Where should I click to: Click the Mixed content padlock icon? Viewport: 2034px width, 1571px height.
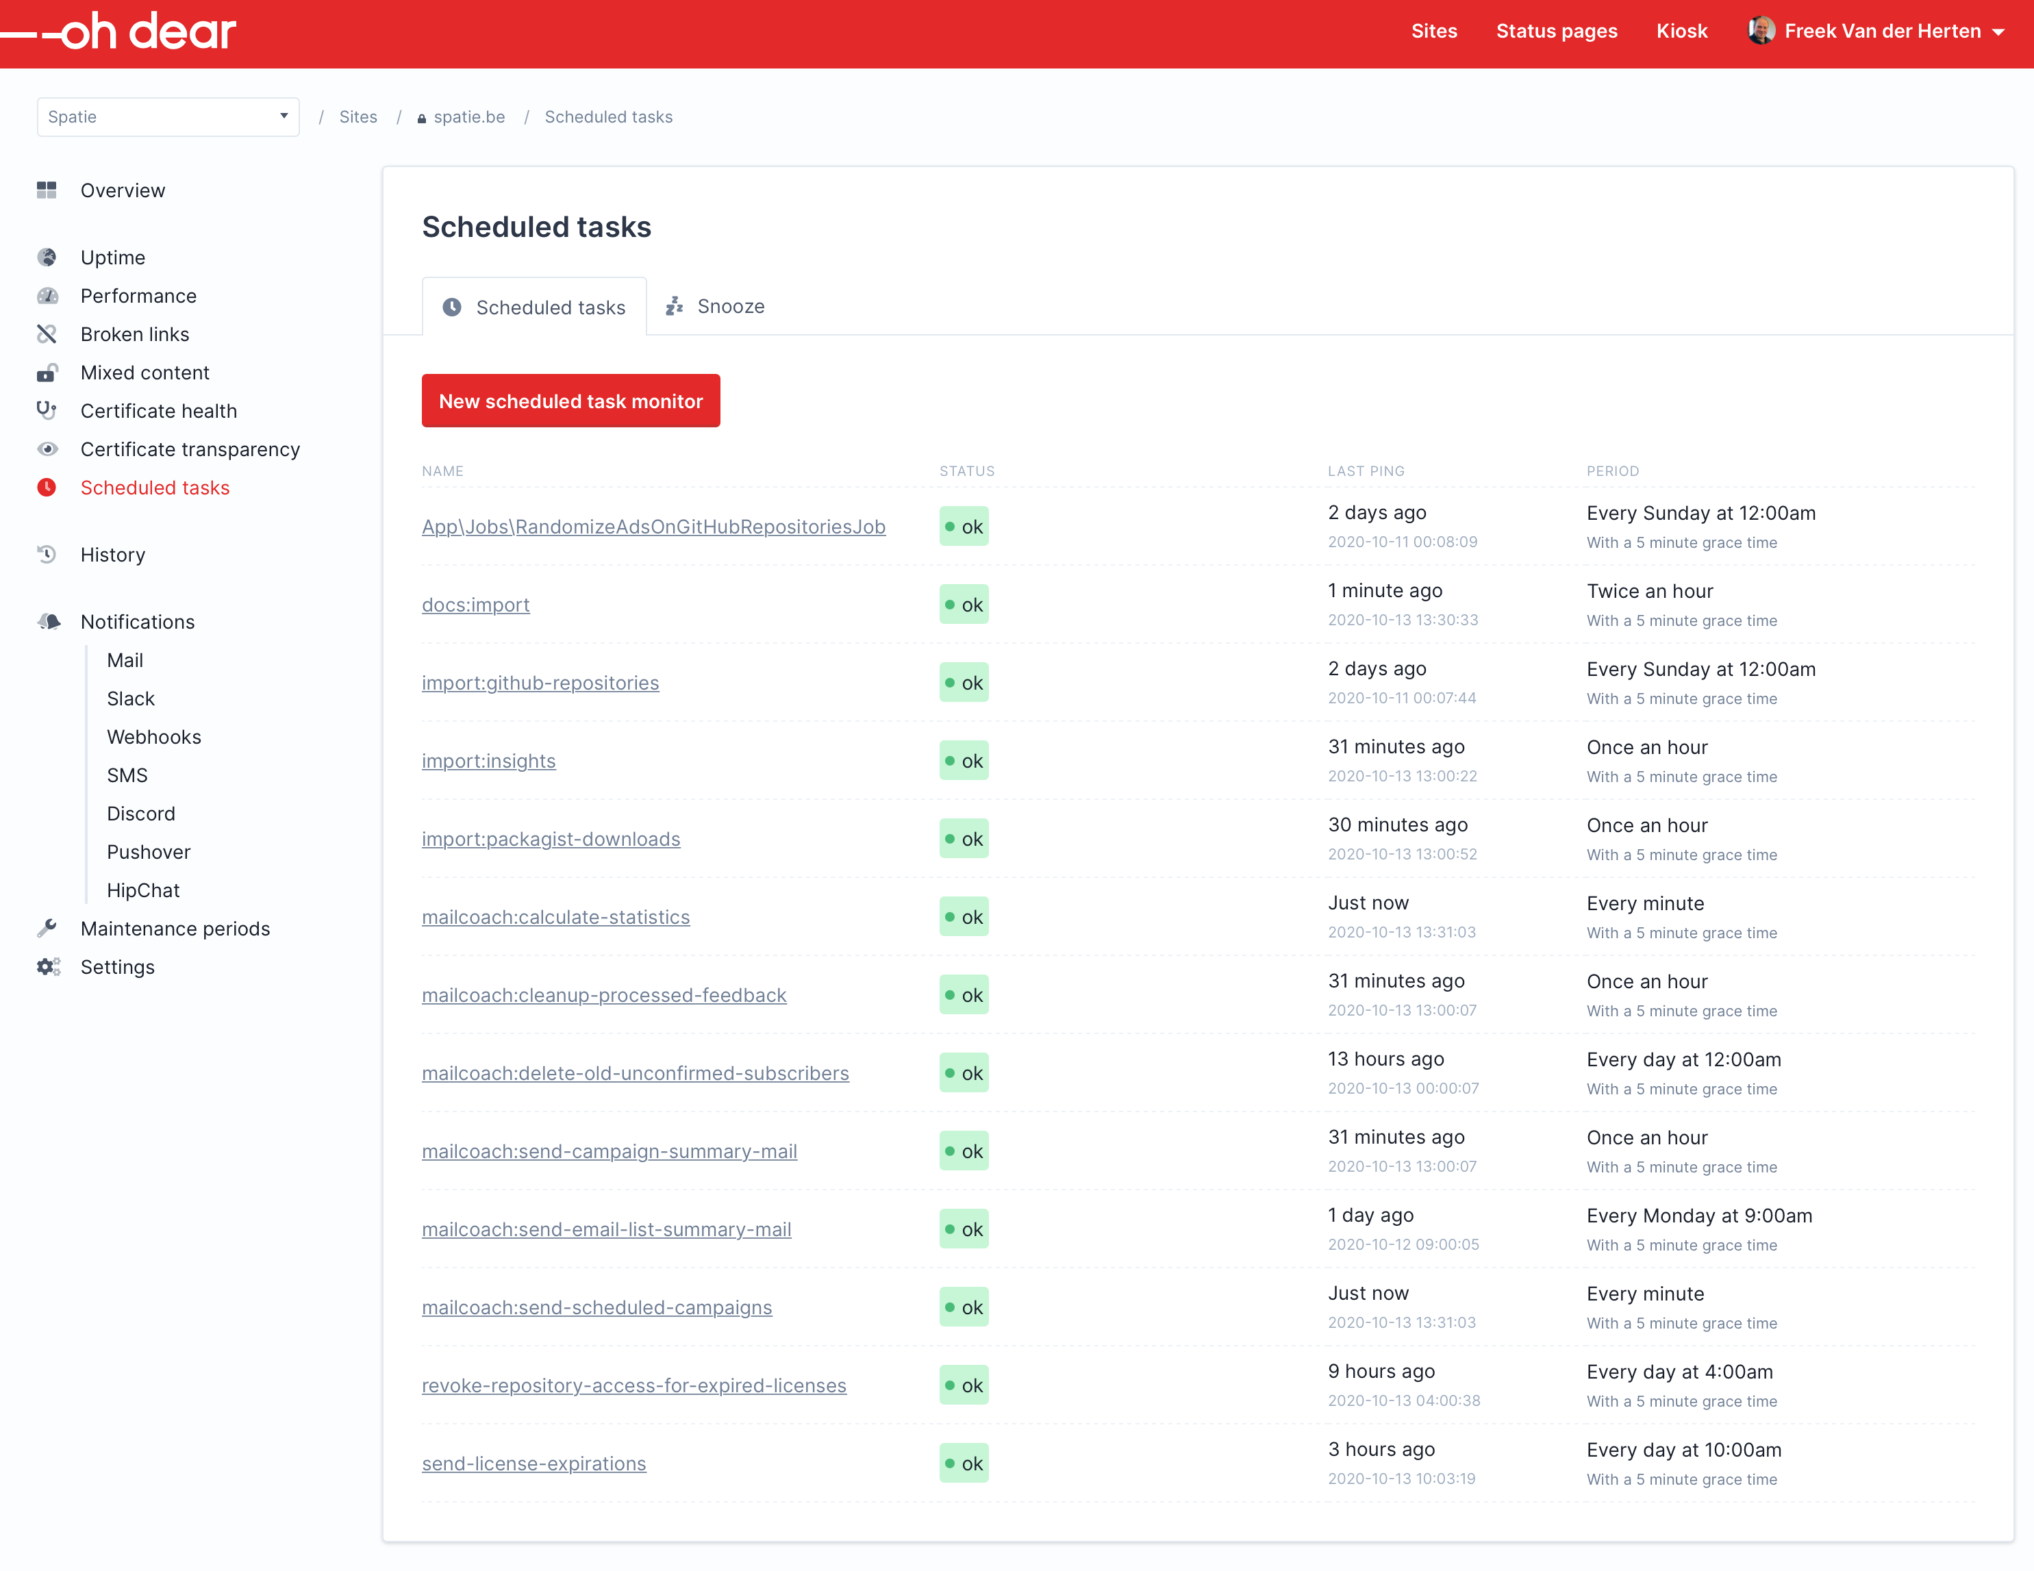point(47,373)
